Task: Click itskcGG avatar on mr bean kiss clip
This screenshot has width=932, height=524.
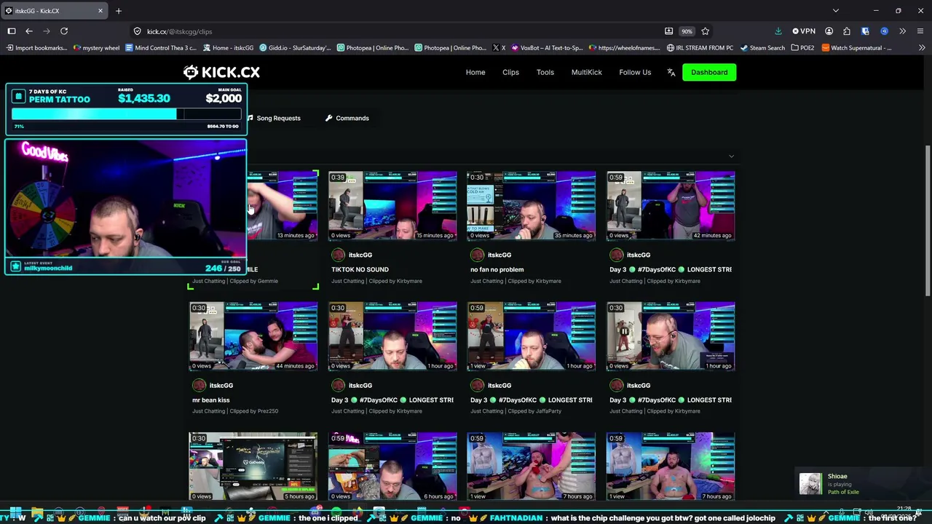Action: coord(199,385)
